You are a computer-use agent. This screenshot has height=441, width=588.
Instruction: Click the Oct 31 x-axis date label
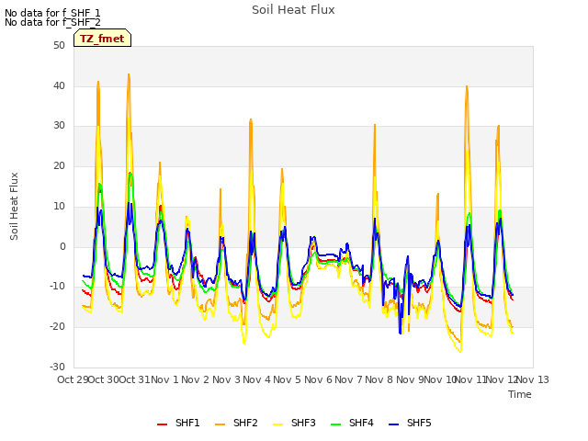pyautogui.click(x=135, y=379)
